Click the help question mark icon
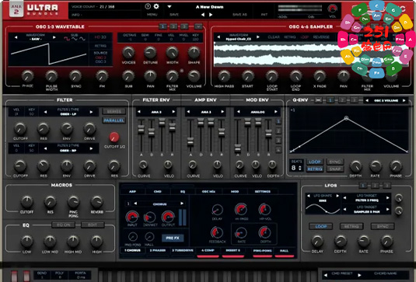This screenshot has width=416, height=282. [x=148, y=6]
